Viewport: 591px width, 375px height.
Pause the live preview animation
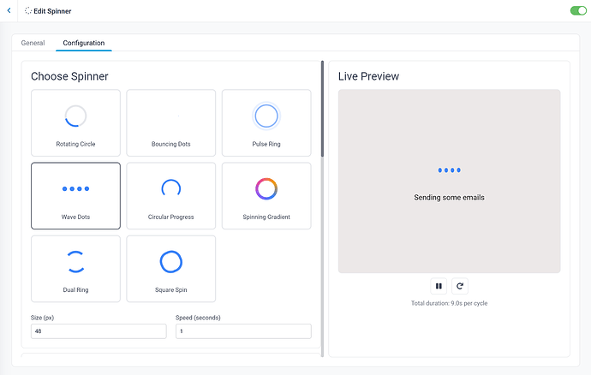[x=439, y=286]
